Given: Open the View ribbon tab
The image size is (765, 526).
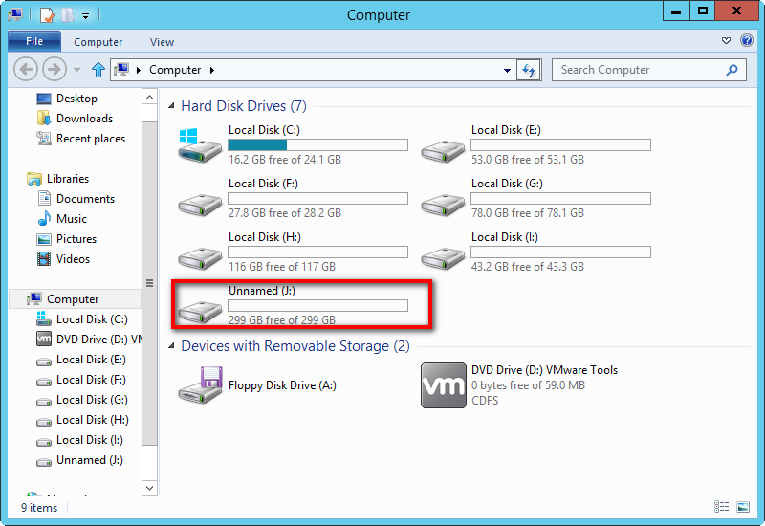Looking at the screenshot, I should (162, 42).
